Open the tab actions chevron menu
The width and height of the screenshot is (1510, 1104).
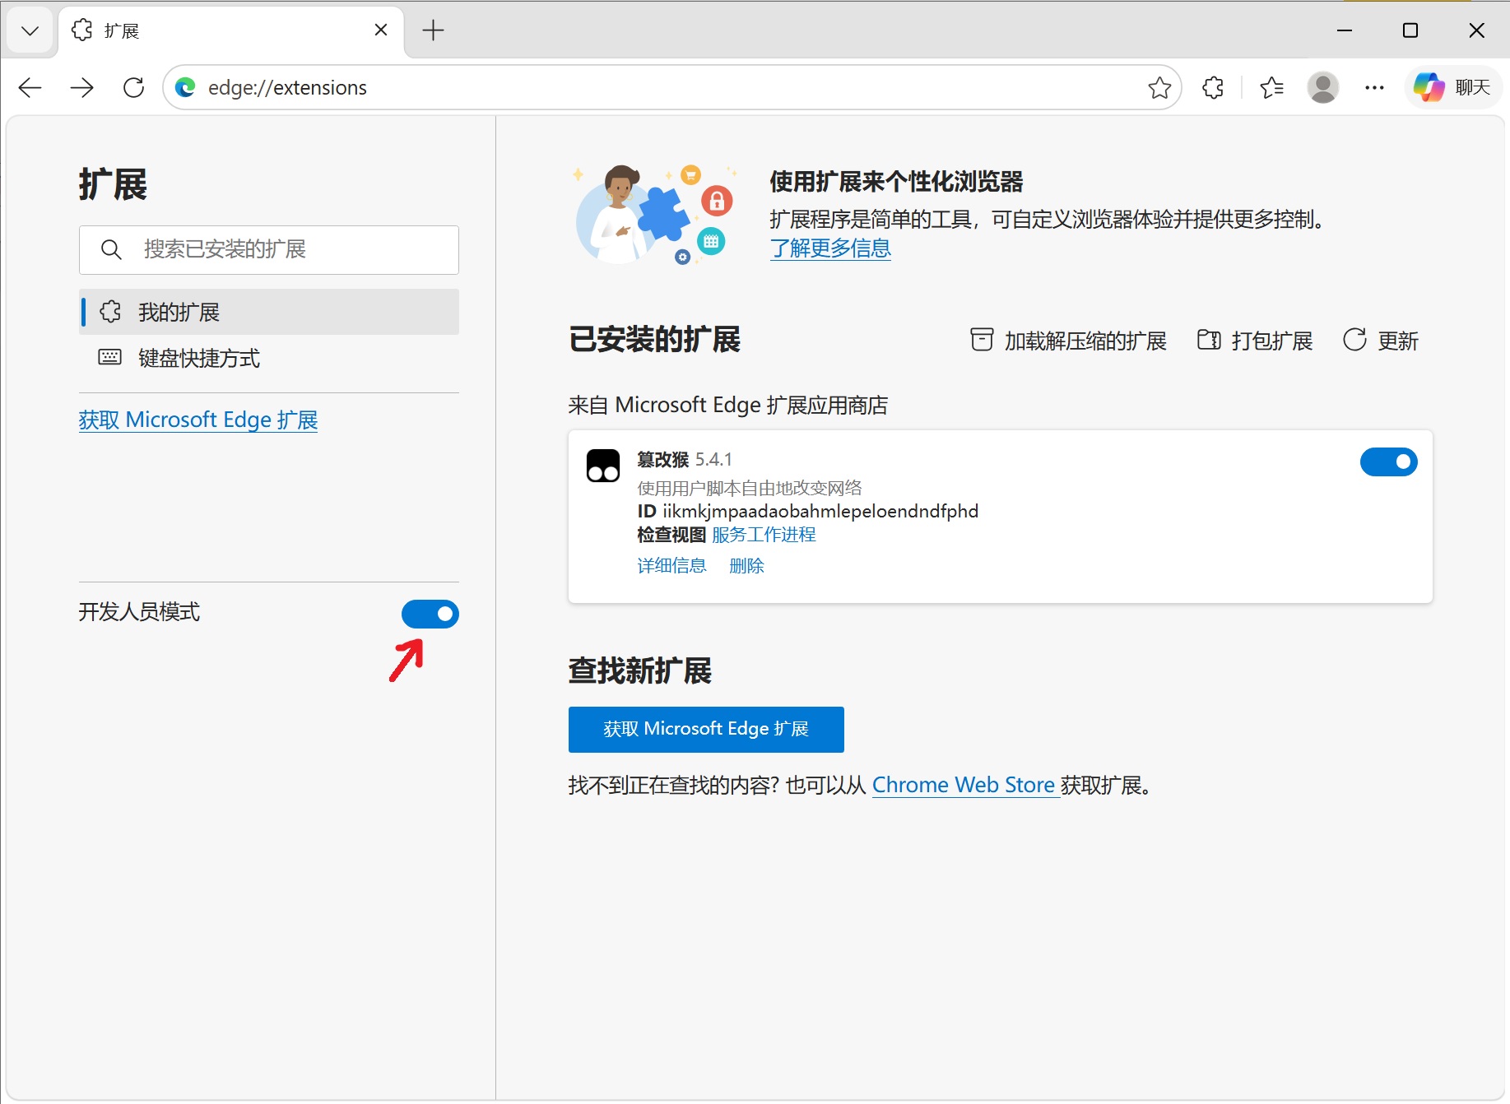coord(30,31)
